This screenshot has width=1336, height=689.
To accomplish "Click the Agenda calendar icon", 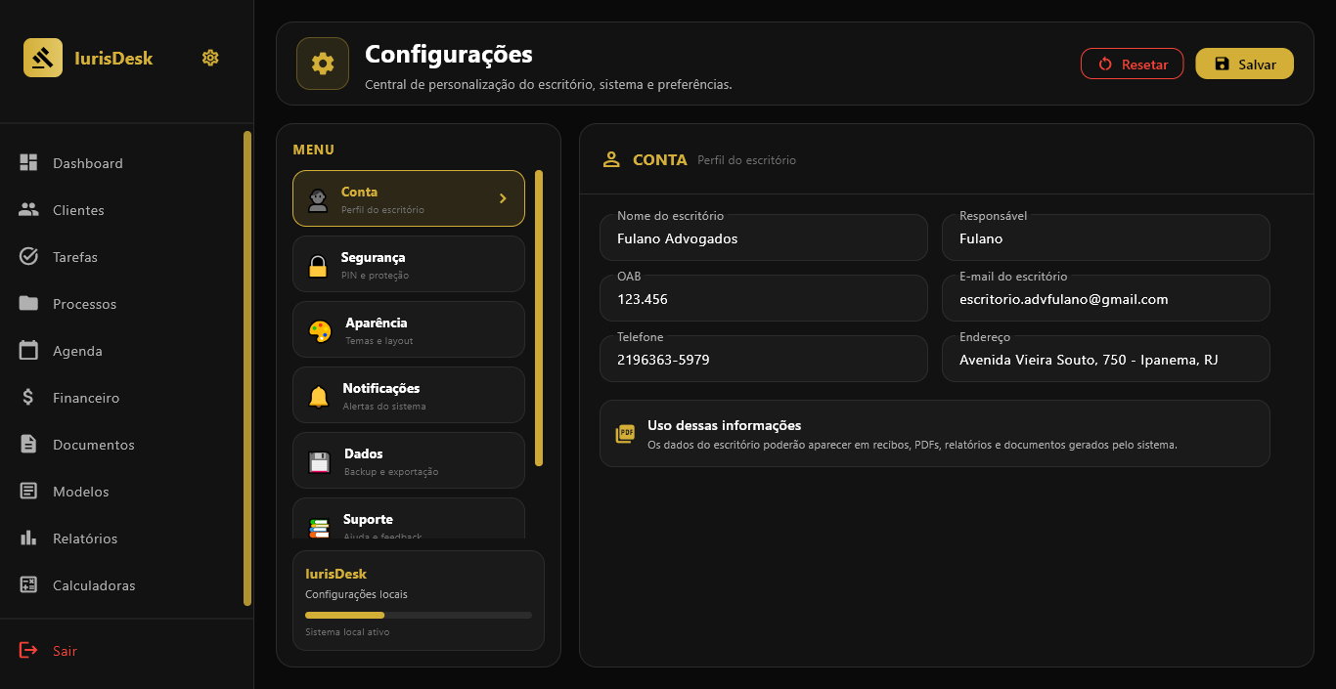I will click(x=28, y=351).
